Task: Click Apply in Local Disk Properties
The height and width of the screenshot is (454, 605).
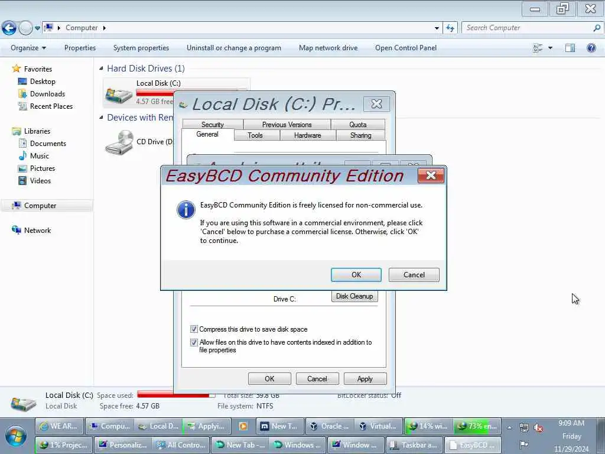Action: tap(365, 379)
